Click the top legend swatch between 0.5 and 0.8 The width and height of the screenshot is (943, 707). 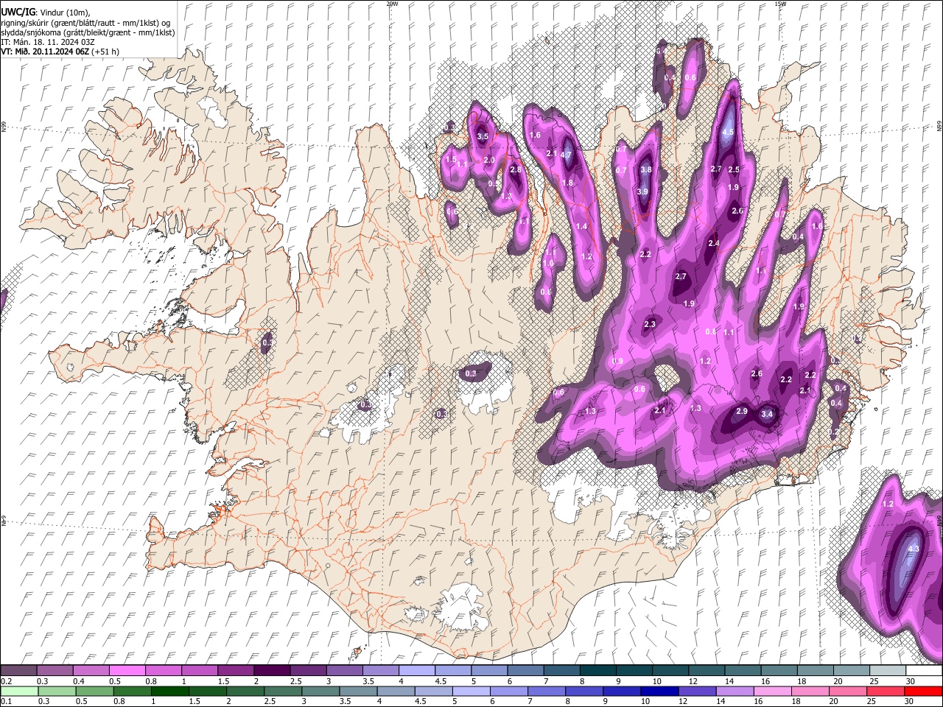tap(127, 670)
